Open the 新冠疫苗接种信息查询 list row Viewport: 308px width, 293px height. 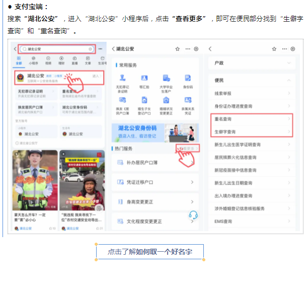[x=252, y=170]
